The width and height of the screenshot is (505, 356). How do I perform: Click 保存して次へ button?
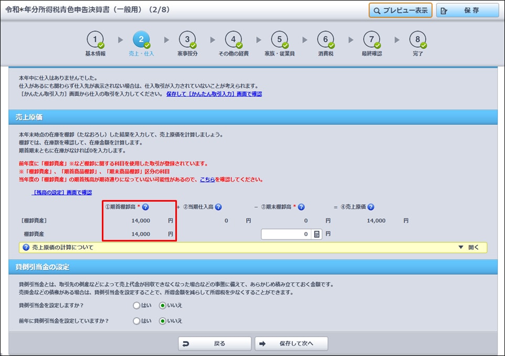pos(291,344)
